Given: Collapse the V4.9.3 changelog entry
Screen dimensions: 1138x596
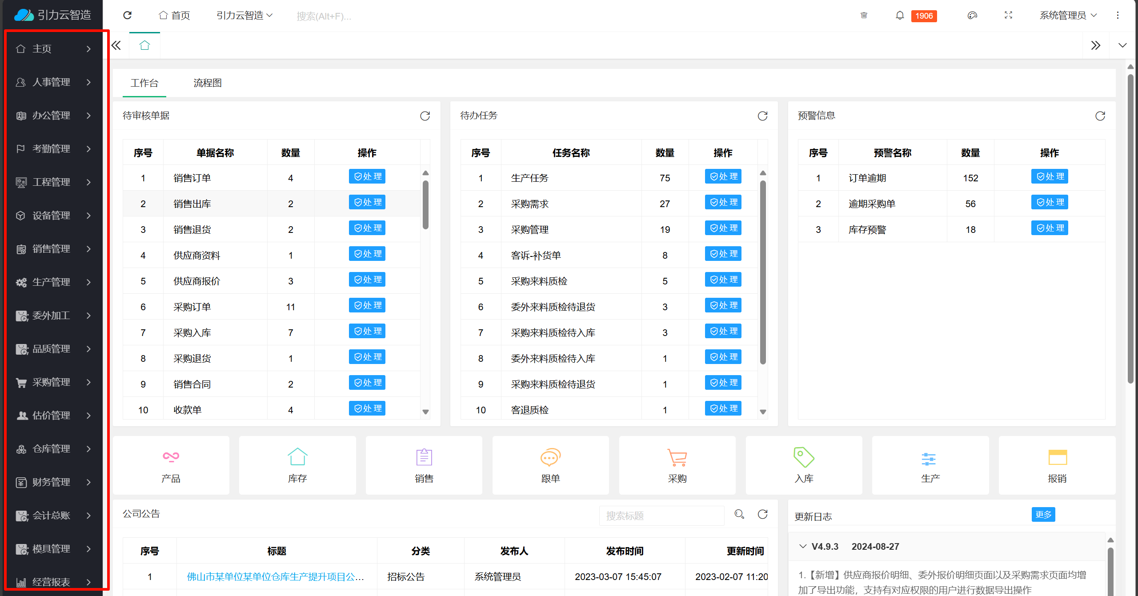Looking at the screenshot, I should (803, 546).
